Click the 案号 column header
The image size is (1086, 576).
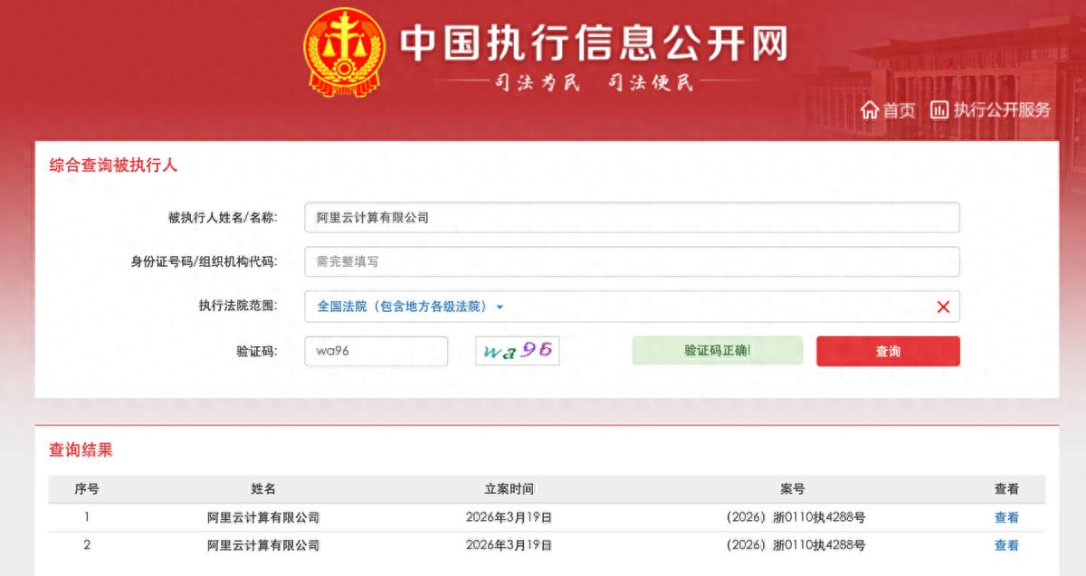point(793,489)
